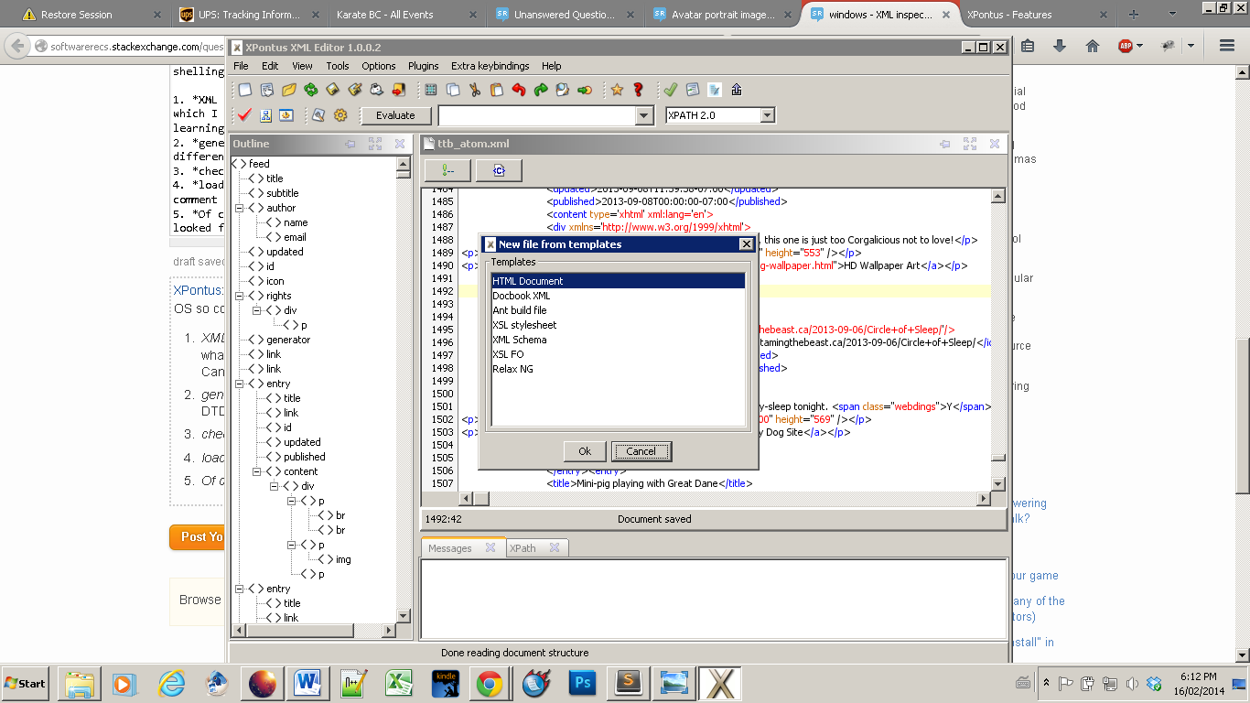Select the ttb_atom.xml editor tab

pos(473,144)
